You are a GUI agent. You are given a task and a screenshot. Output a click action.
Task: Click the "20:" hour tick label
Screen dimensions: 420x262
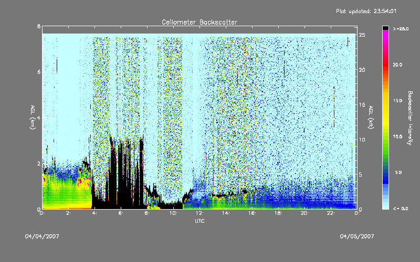tap(304, 213)
